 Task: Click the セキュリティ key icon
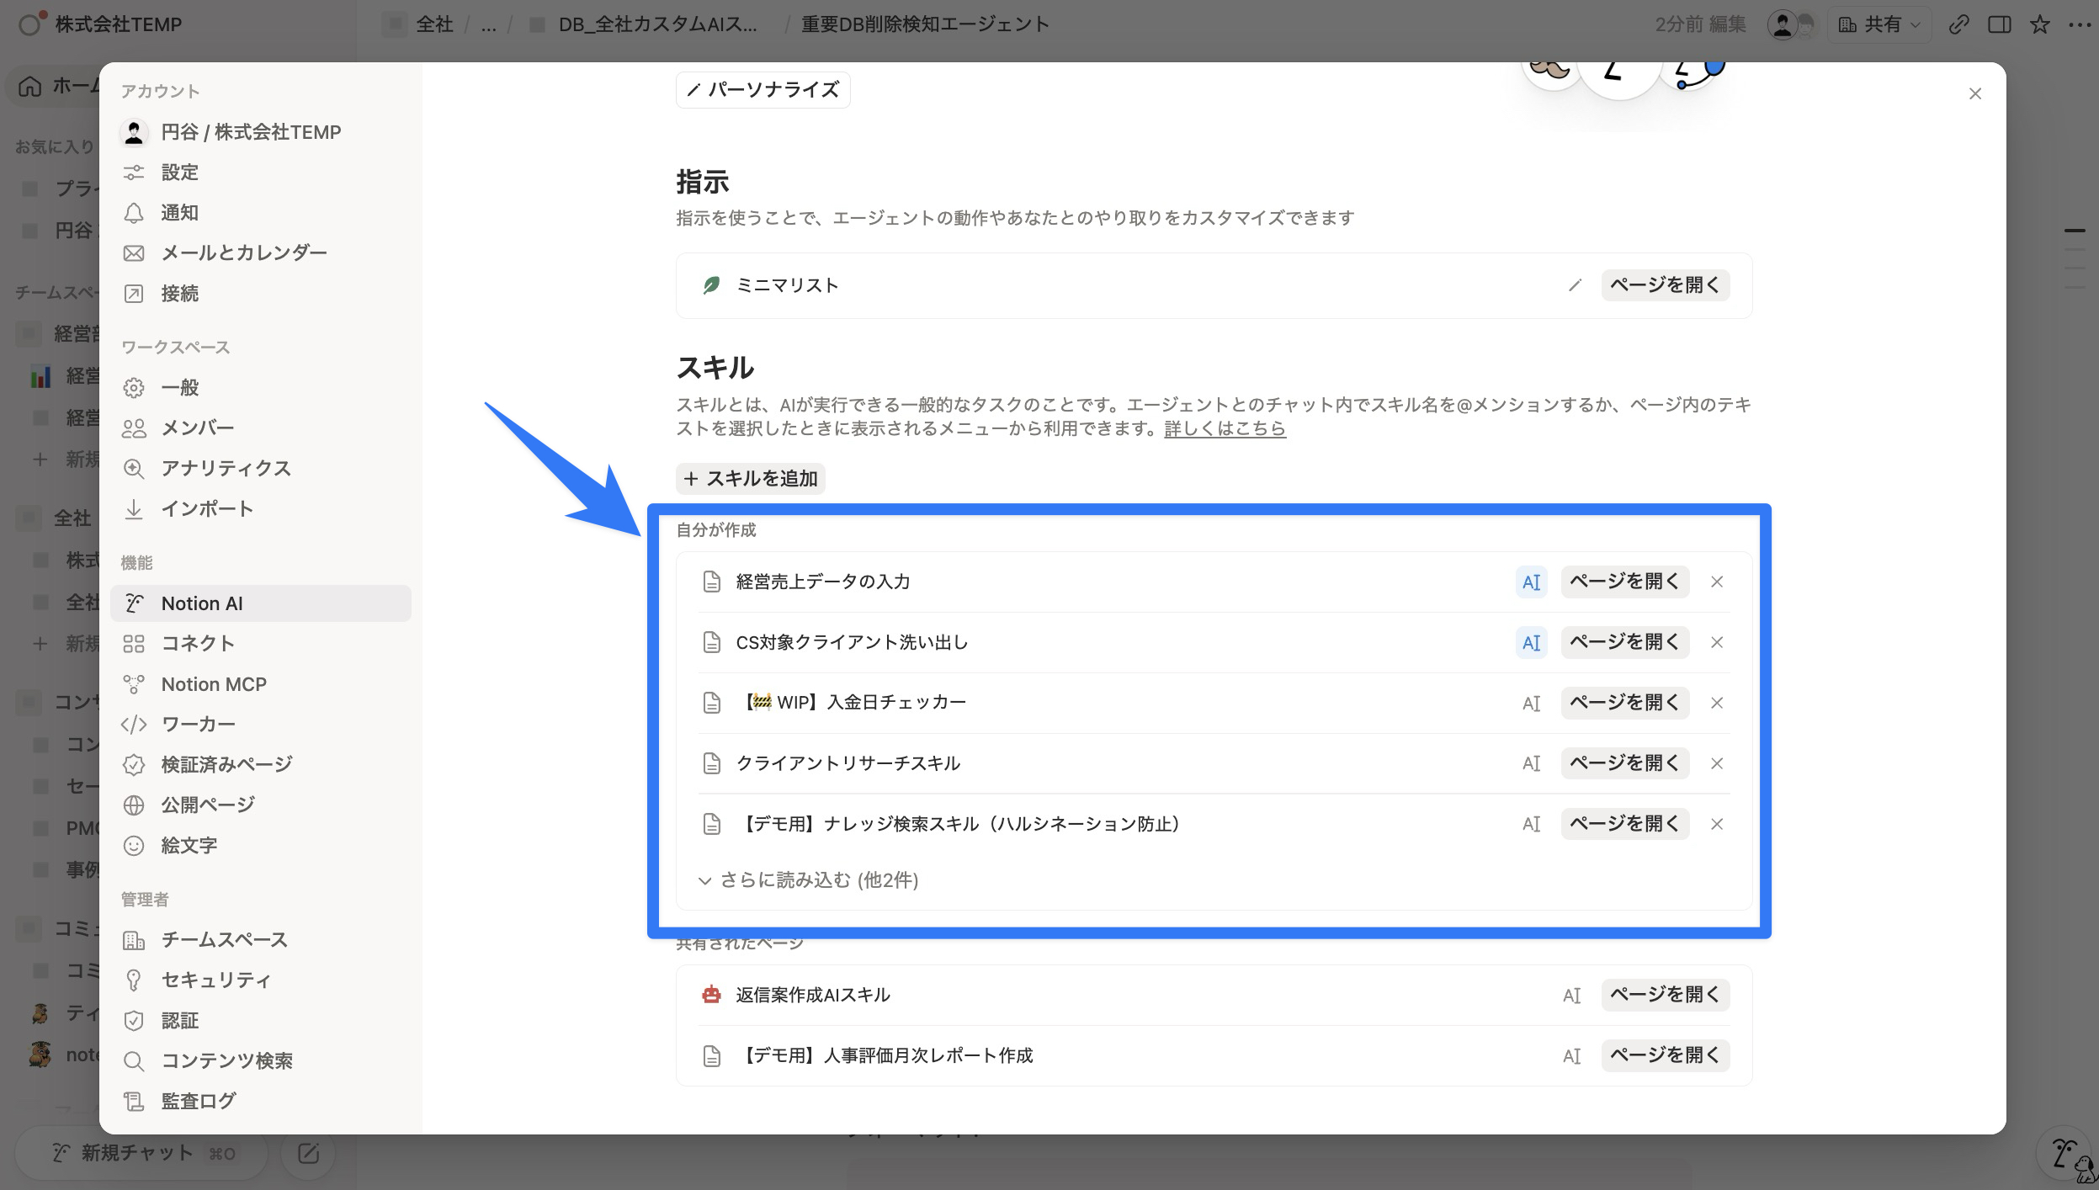pos(134,980)
